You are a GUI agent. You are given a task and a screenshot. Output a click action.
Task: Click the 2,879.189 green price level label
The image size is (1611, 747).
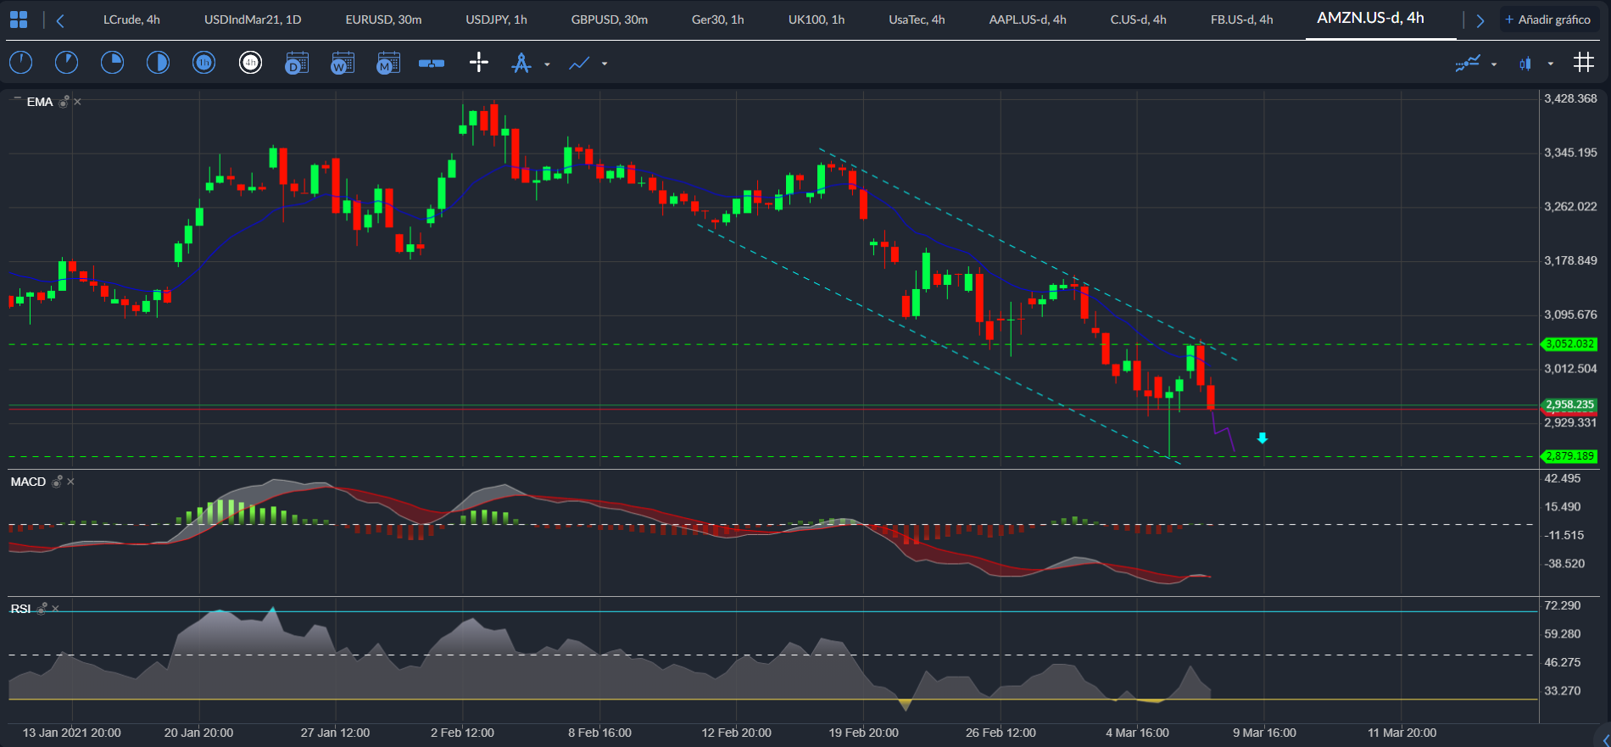pyautogui.click(x=1569, y=456)
